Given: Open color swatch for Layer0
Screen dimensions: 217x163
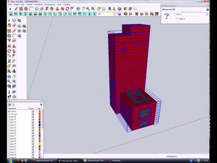Looking at the screenshot, I should pos(40,111).
